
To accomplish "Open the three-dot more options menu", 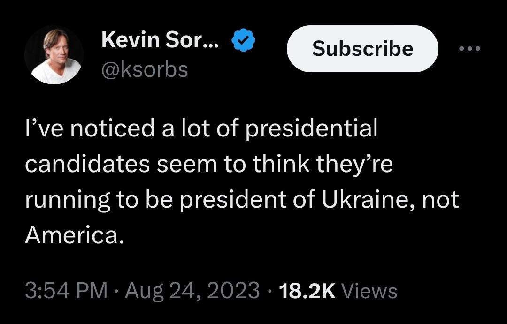I will [470, 49].
